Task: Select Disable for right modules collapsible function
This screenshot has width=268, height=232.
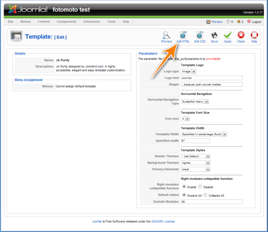Action: 200,186
